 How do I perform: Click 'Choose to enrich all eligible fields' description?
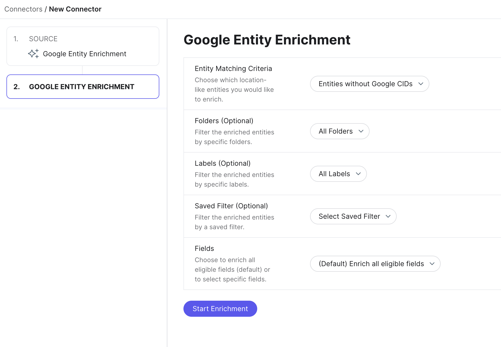[232, 270]
